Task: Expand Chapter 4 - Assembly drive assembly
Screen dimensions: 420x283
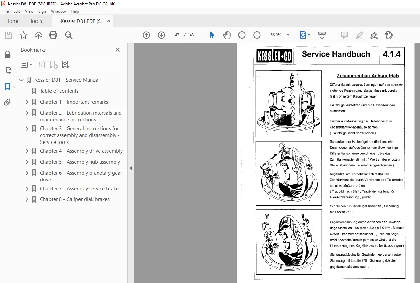Action: [x=27, y=151]
